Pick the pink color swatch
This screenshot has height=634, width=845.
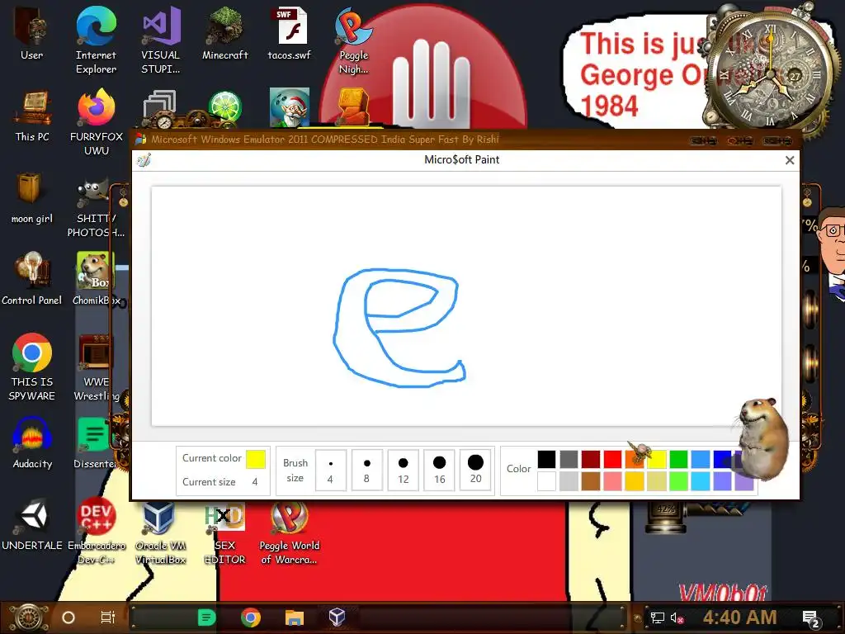613,481
